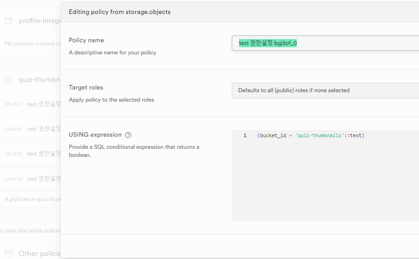The height and width of the screenshot is (259, 419).
Task: Open the Target roles dropdown
Action: [325, 90]
